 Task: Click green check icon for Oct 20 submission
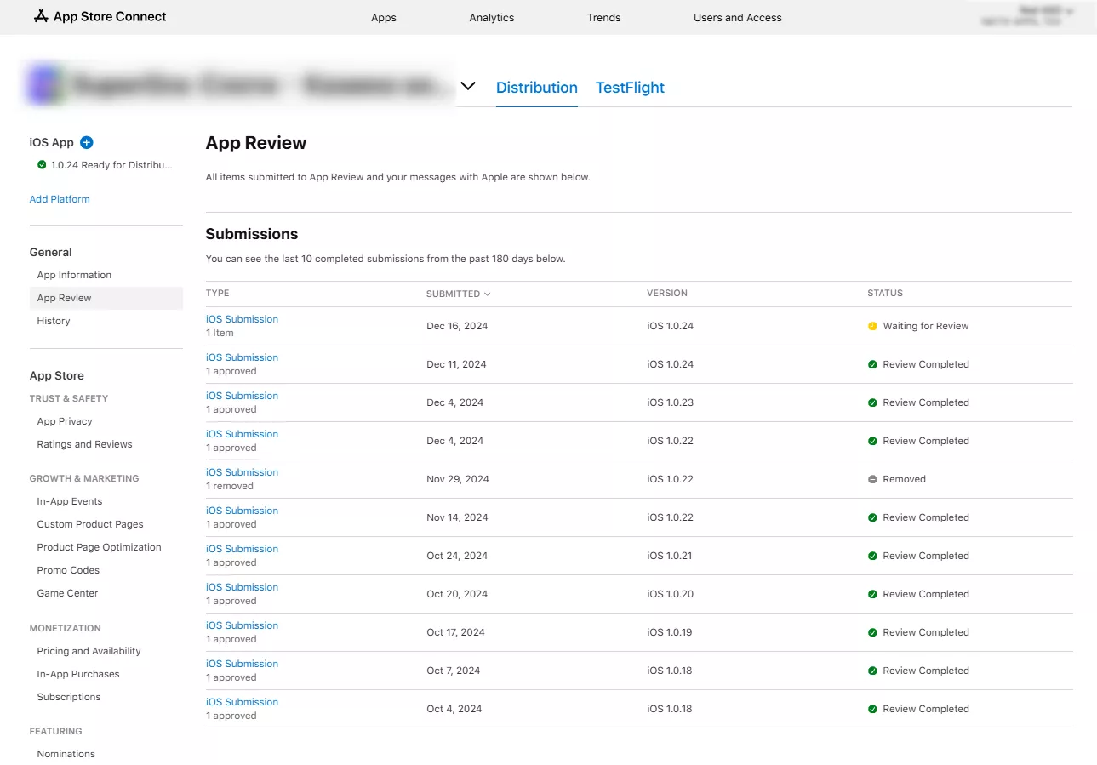[x=872, y=594]
